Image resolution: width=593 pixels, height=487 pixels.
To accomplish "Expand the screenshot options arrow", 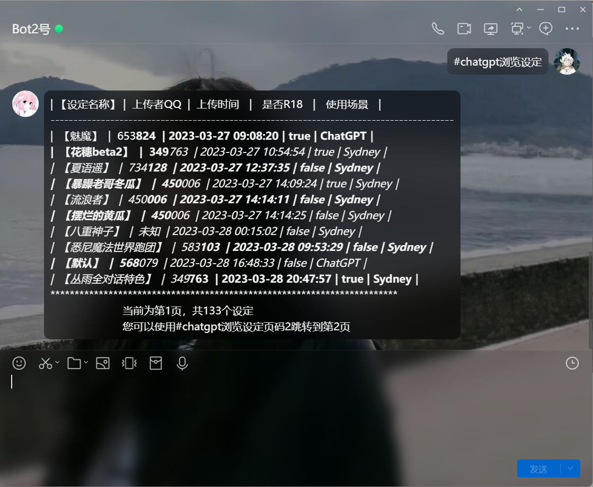I will [x=57, y=363].
